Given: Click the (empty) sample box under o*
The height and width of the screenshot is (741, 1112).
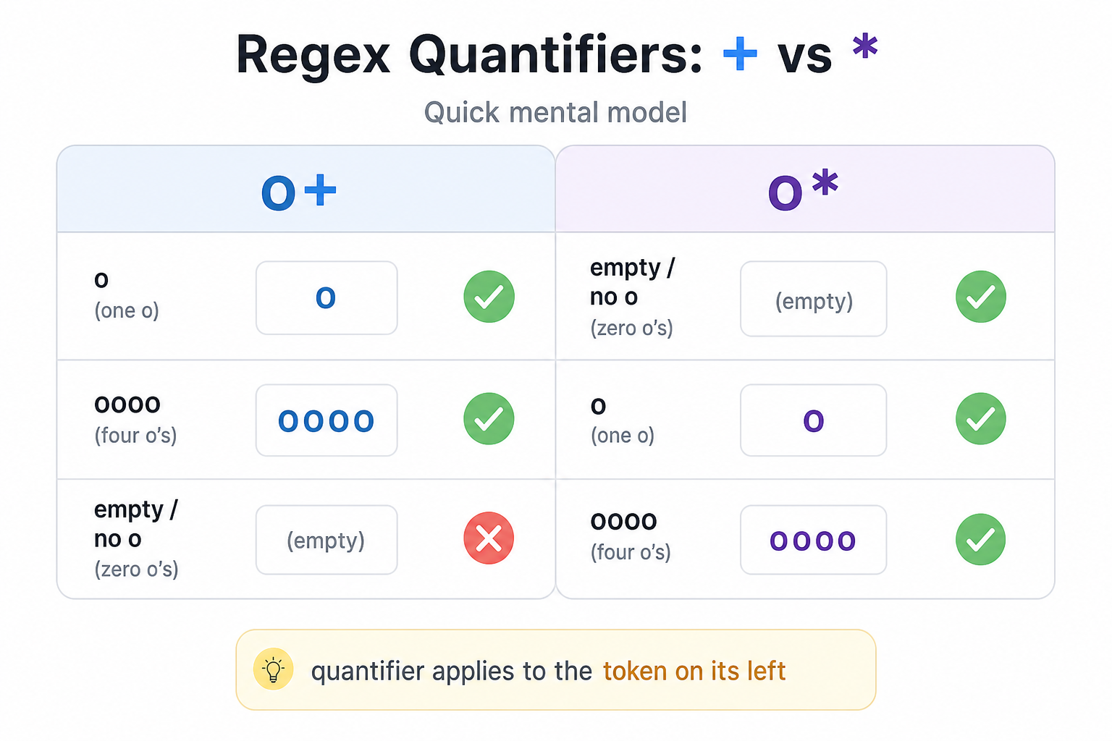Looking at the screenshot, I should (x=814, y=299).
